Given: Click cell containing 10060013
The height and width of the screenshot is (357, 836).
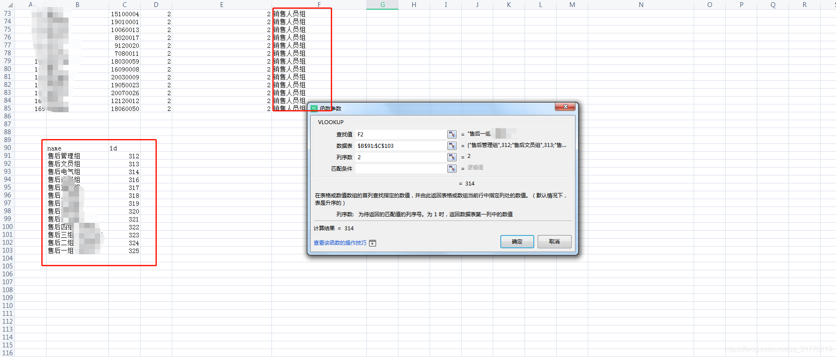Looking at the screenshot, I should 124,30.
